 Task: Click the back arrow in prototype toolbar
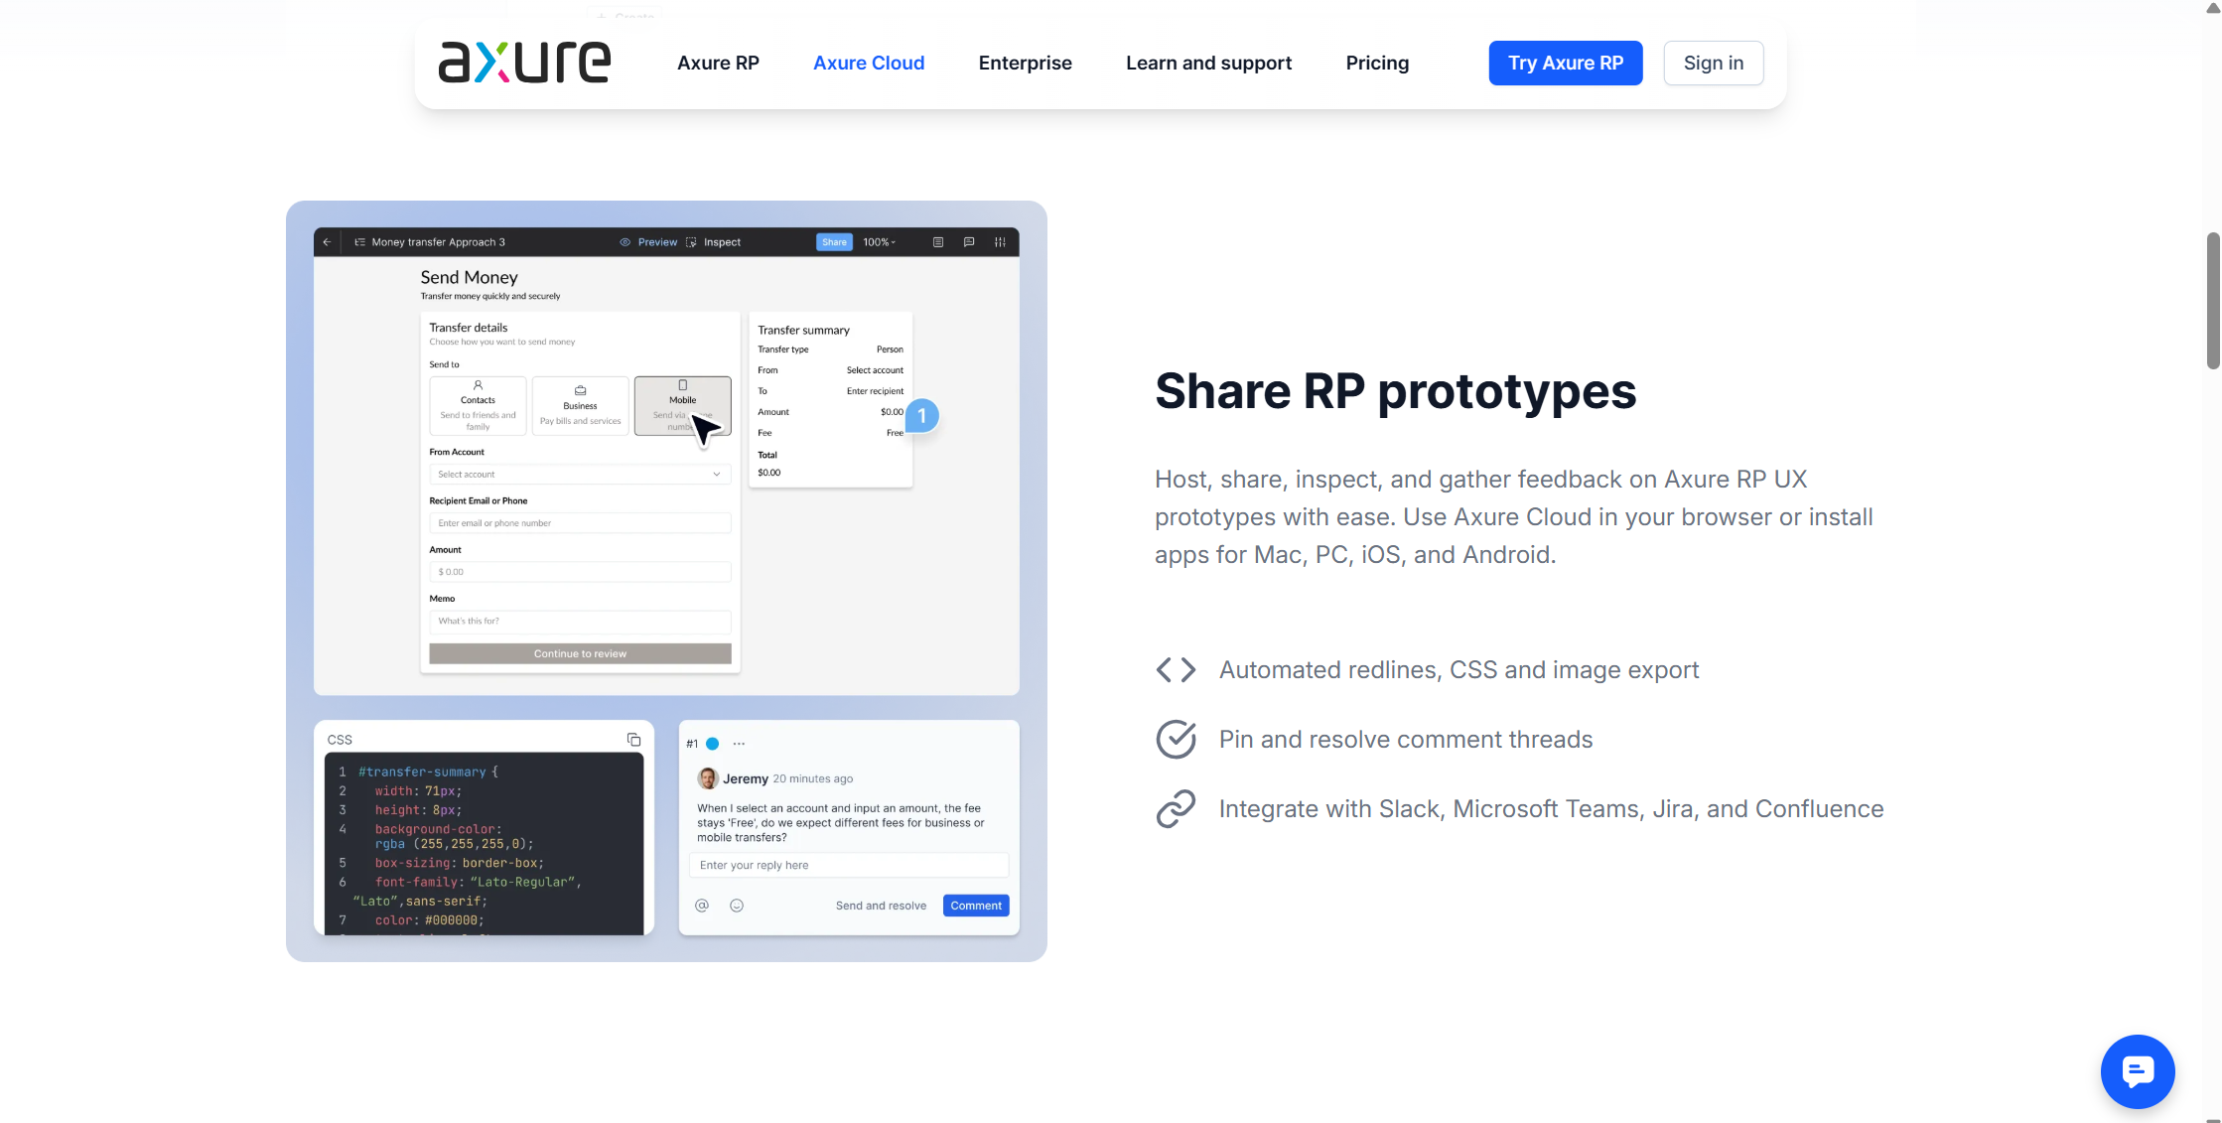pos(327,242)
